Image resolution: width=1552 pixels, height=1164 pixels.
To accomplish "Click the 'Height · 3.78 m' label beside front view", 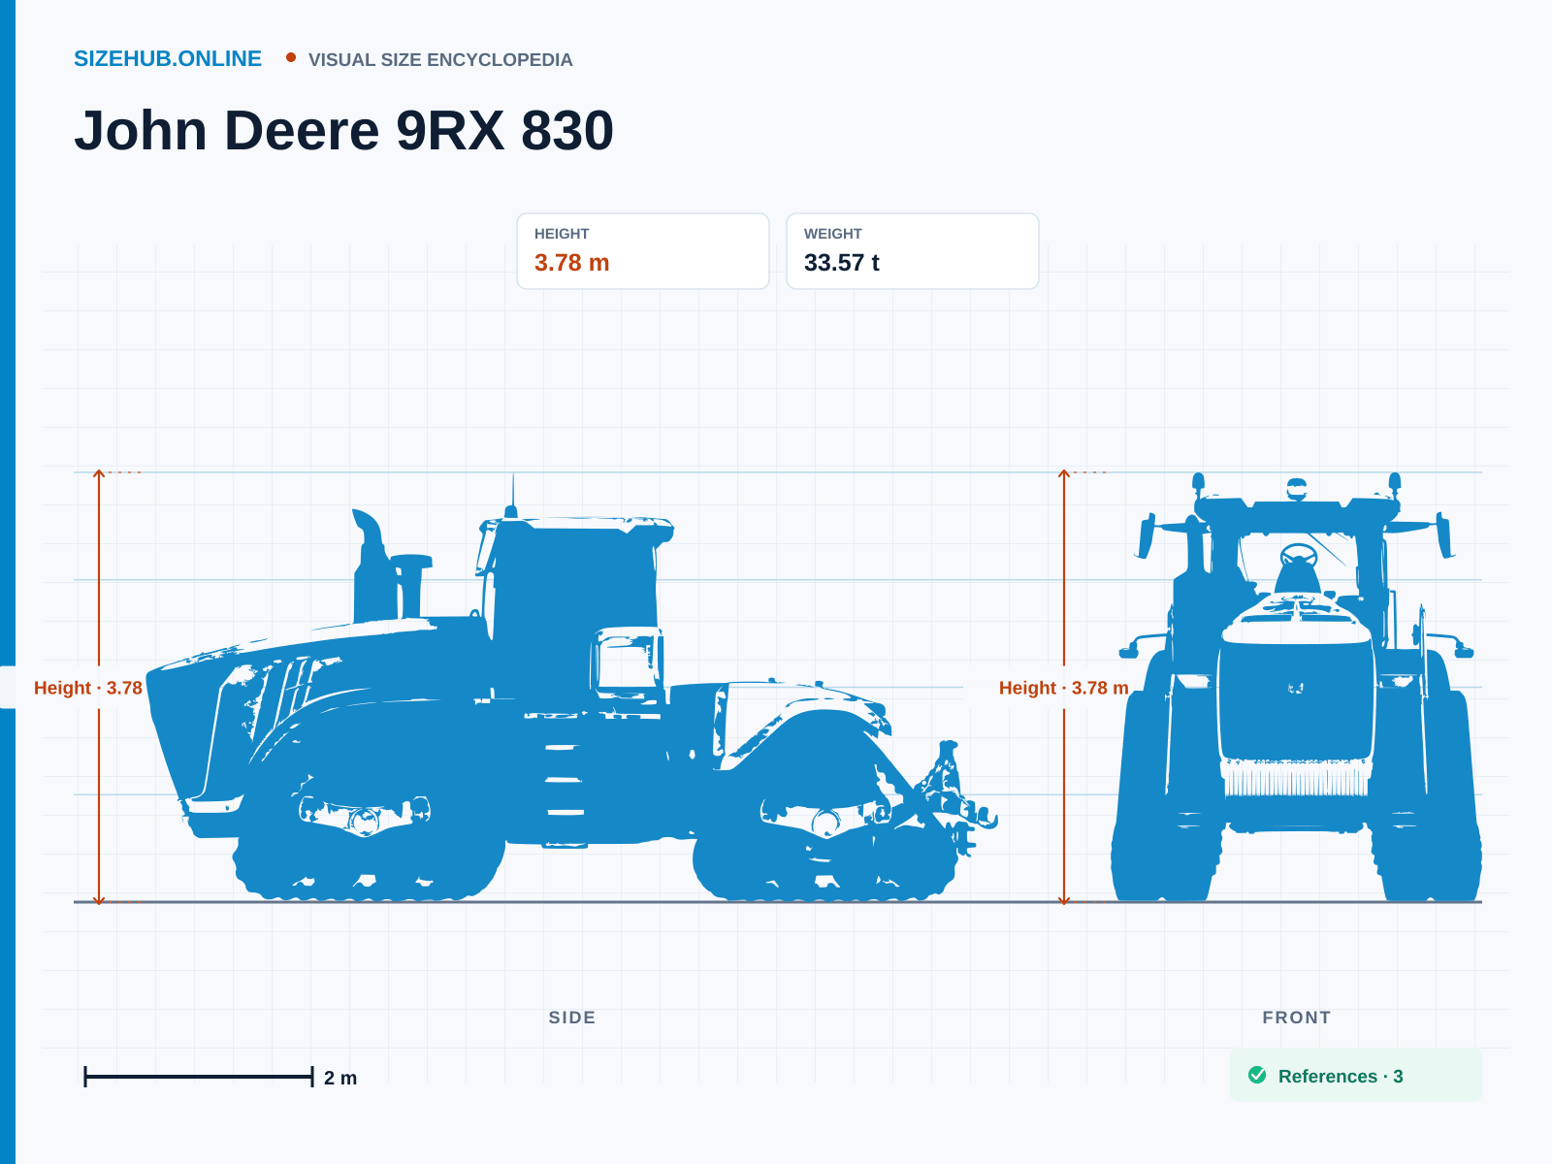I will click(1064, 688).
